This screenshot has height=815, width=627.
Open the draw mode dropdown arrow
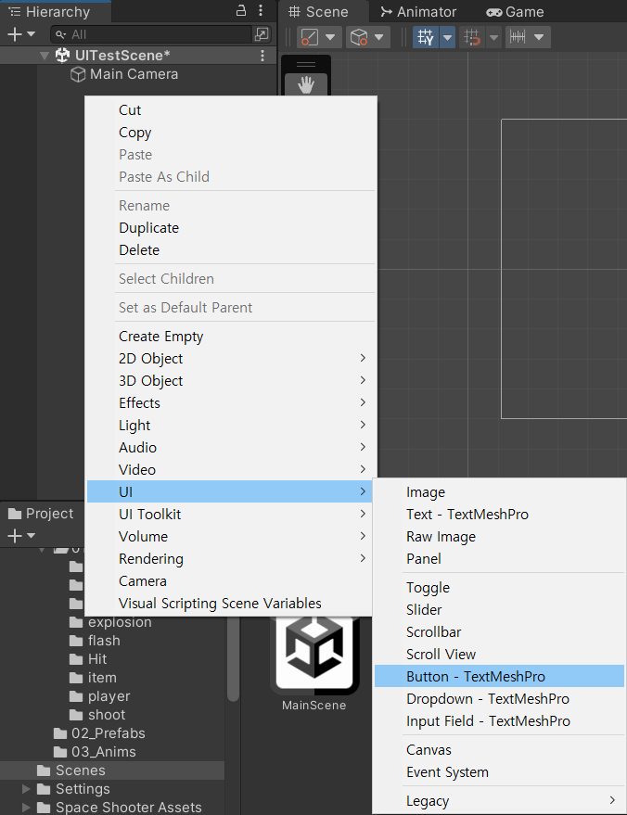(x=330, y=37)
